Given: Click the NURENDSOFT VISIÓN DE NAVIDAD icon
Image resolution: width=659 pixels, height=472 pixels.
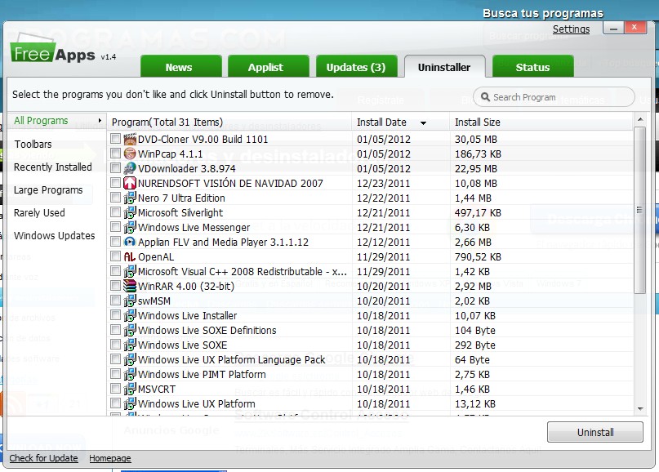Looking at the screenshot, I should [x=130, y=183].
